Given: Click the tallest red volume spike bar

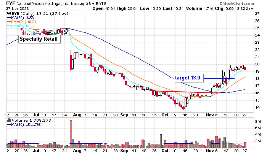Looking at the screenshot, I should 71,134.
